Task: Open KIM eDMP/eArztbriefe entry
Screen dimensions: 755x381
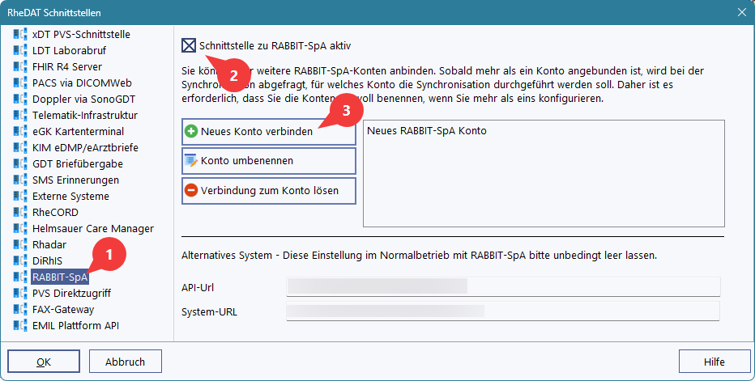Action: (x=85, y=148)
